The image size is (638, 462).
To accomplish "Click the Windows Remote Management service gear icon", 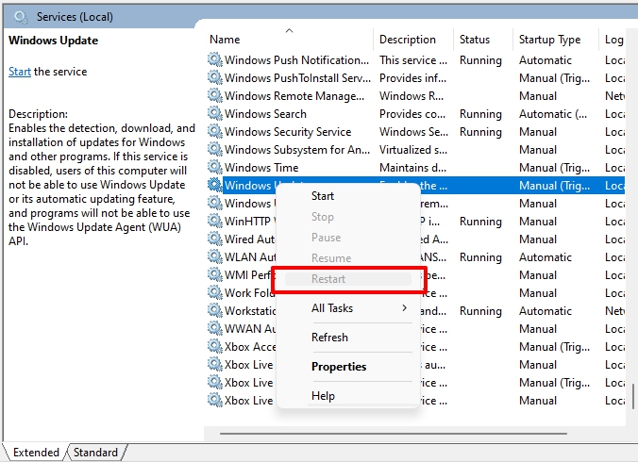I will (x=215, y=95).
